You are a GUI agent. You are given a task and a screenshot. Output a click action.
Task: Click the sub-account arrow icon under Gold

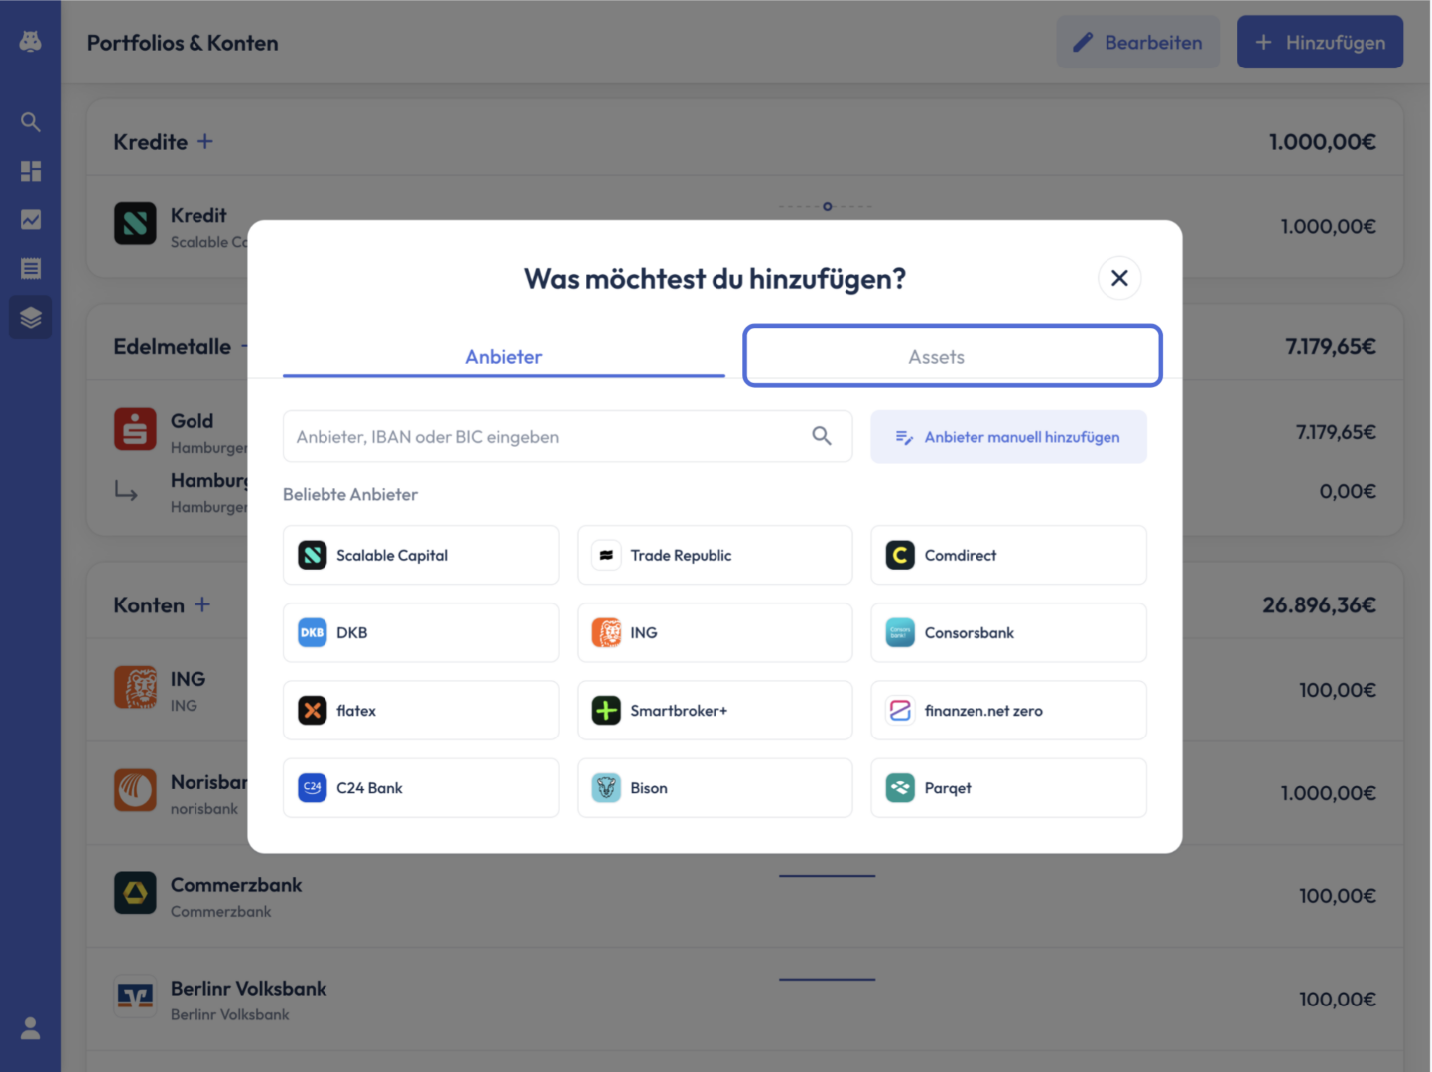(x=126, y=490)
